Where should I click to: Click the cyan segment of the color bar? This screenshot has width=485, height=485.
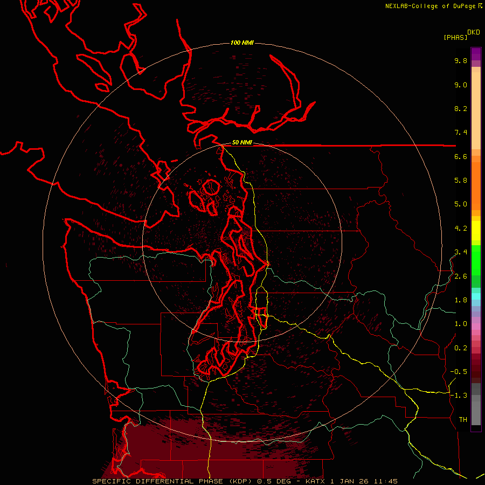click(476, 296)
